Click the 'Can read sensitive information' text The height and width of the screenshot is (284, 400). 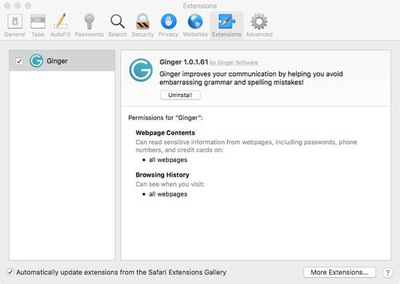click(x=246, y=146)
